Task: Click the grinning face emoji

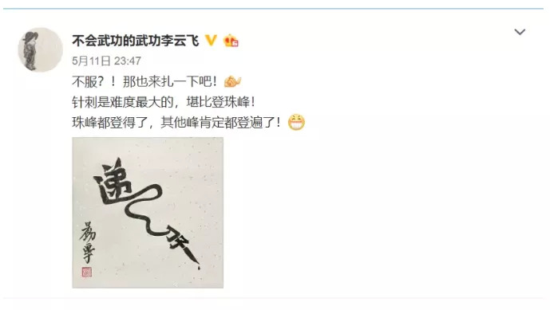Action: tap(296, 122)
